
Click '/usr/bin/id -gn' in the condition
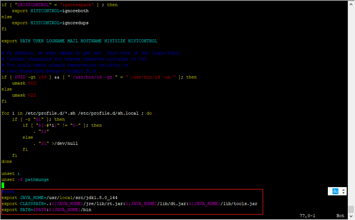point(92,77)
